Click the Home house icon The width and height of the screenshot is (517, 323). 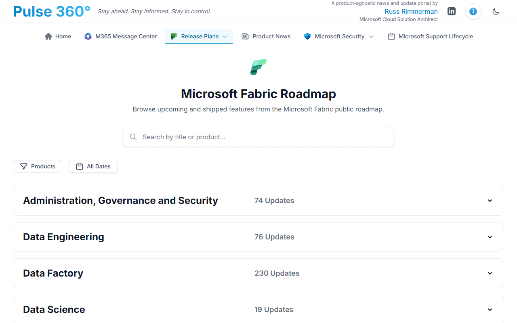[x=48, y=36]
